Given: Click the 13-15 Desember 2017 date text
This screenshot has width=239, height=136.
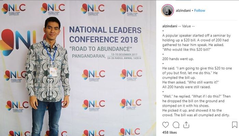Looking at the screenshot, I should [124, 55].
